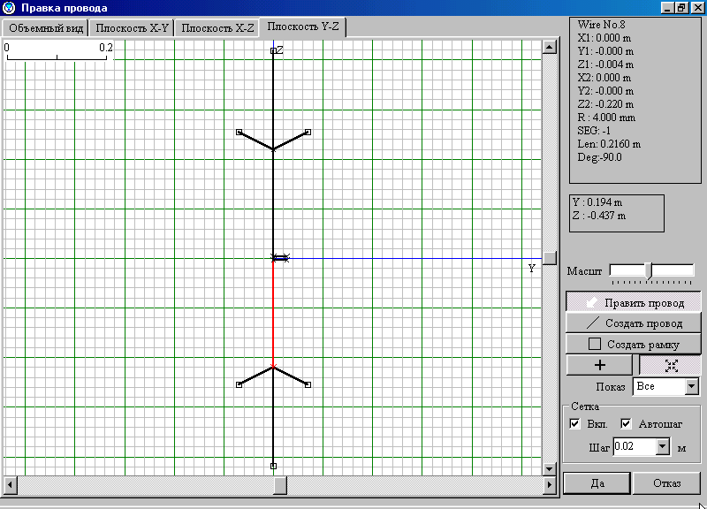The image size is (707, 509).
Task: Click the Deg:-90.0 value
Action: pyautogui.click(x=599, y=157)
